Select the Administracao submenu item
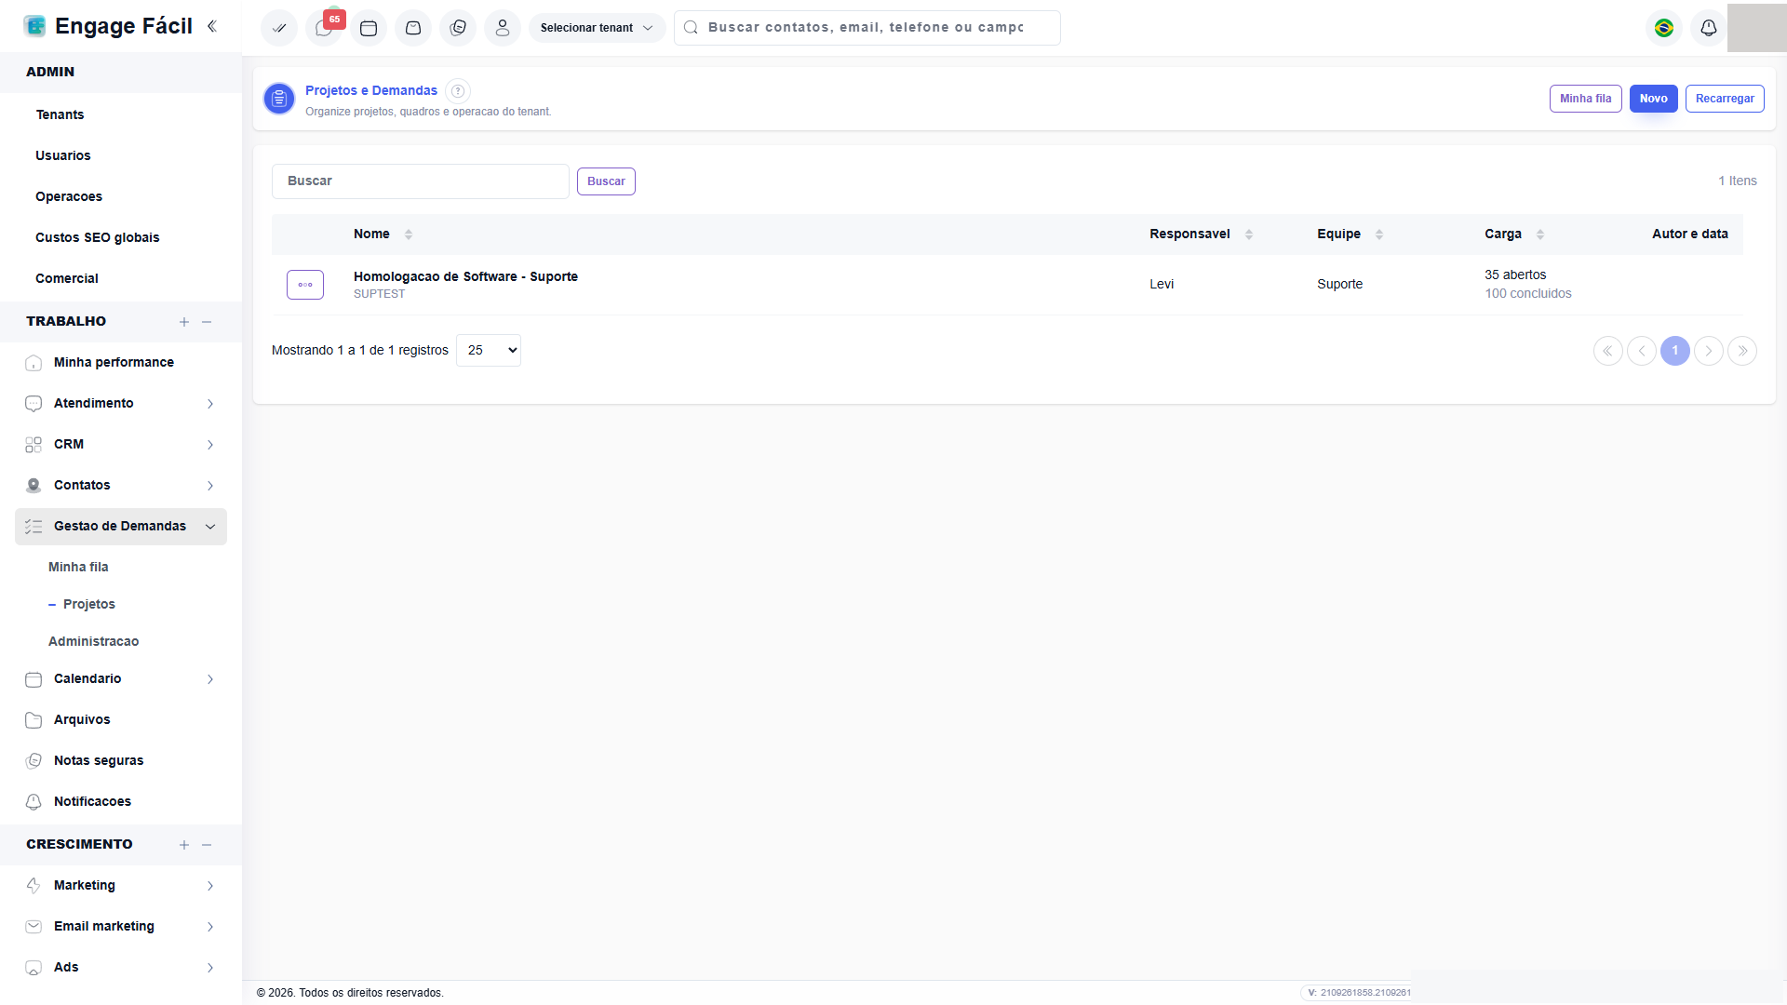 (x=93, y=642)
